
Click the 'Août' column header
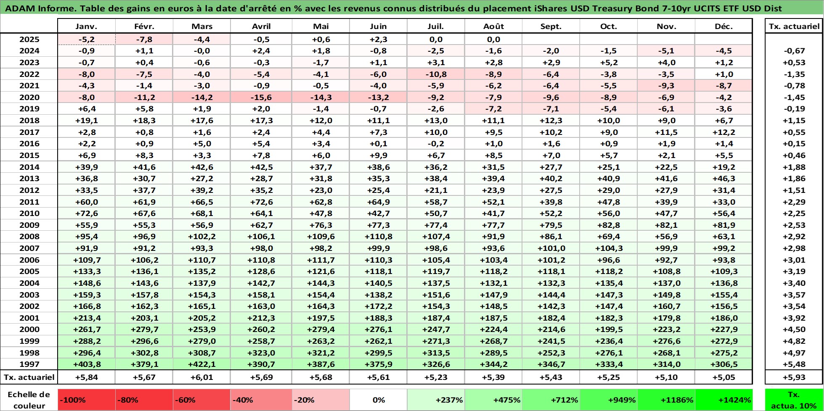click(493, 26)
